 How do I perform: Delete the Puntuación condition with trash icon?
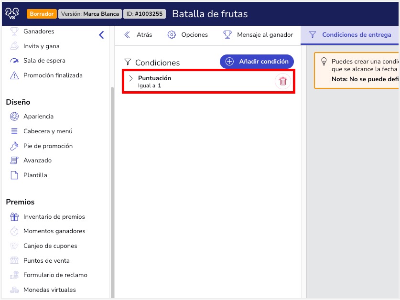(282, 81)
